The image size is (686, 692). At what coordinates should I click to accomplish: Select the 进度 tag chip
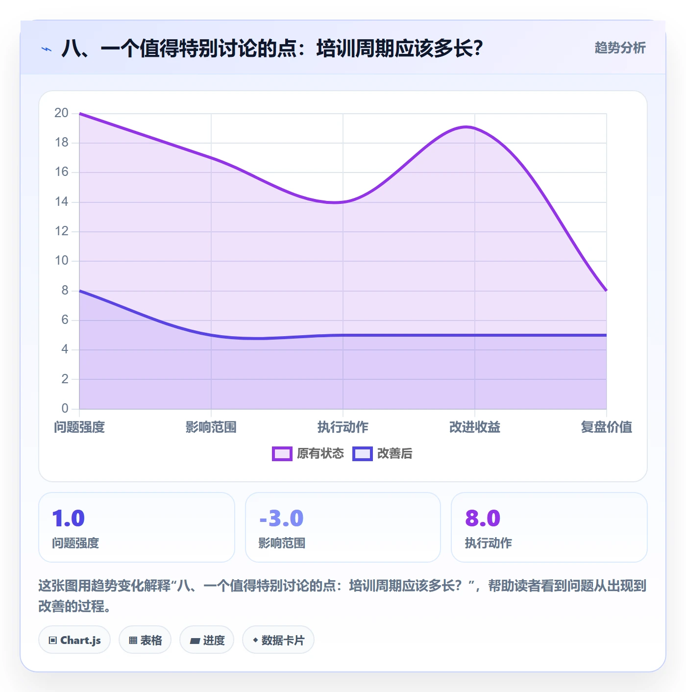point(207,640)
